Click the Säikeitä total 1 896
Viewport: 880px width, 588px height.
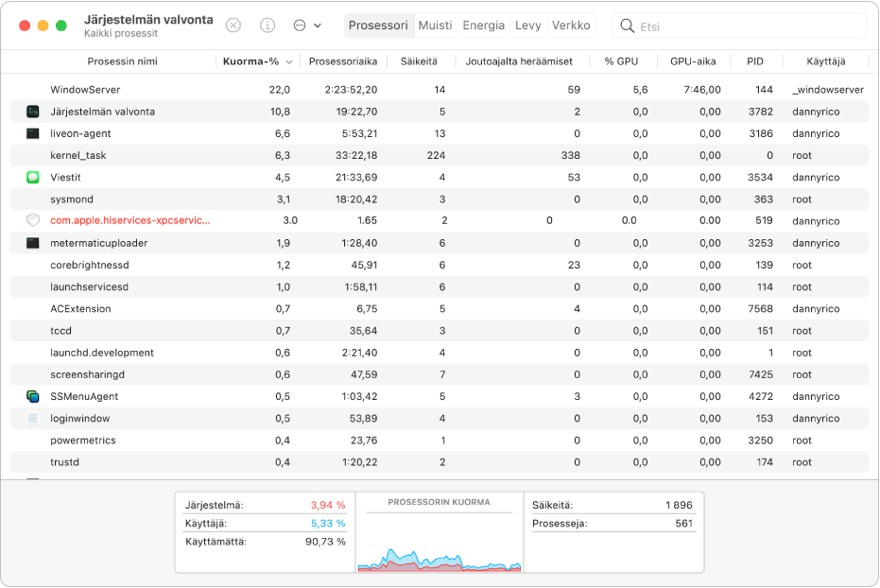click(679, 505)
